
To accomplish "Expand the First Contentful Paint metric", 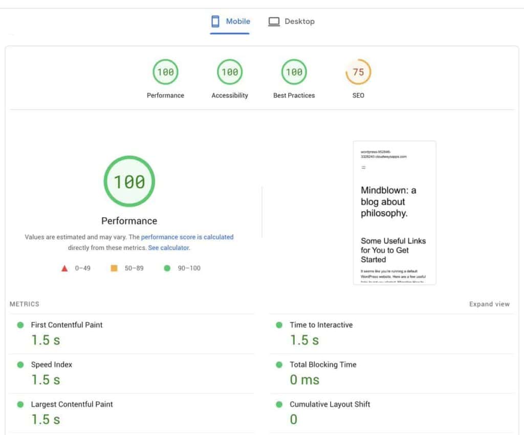I will (x=67, y=325).
